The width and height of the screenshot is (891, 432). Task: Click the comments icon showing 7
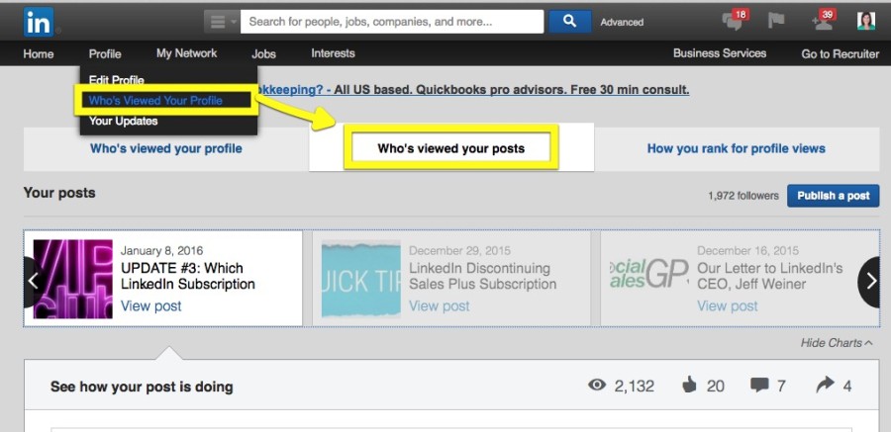tap(759, 386)
